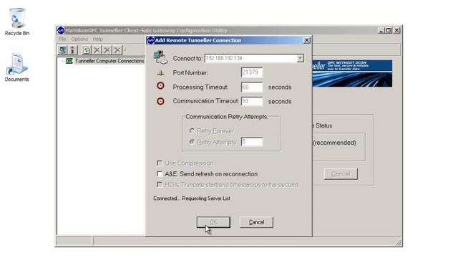Click the Retry Attempts count field
Screen dimensions: 458x258
coord(252,142)
